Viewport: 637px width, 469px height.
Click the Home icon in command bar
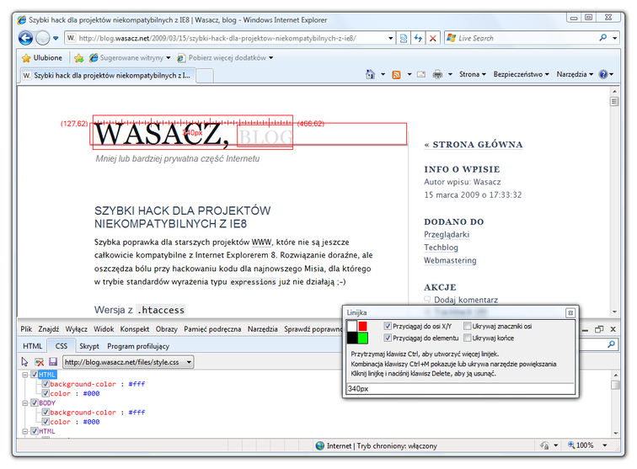(x=370, y=74)
